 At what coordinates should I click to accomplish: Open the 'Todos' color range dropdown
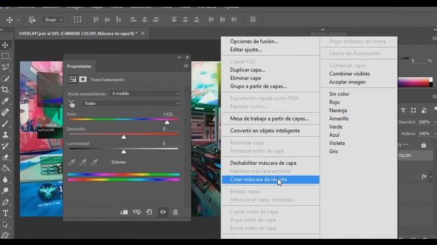pyautogui.click(x=132, y=103)
